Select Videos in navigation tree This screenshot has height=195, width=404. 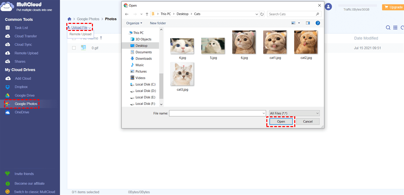pyautogui.click(x=138, y=78)
